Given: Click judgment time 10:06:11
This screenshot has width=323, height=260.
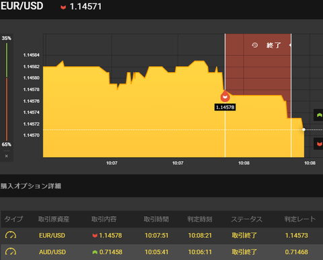Looking at the screenshot, I should pyautogui.click(x=200, y=252).
